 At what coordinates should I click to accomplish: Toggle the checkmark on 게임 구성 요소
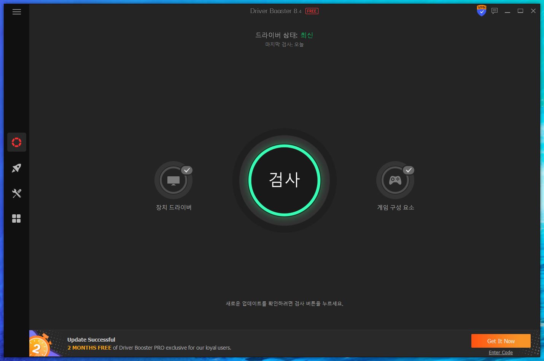click(409, 170)
